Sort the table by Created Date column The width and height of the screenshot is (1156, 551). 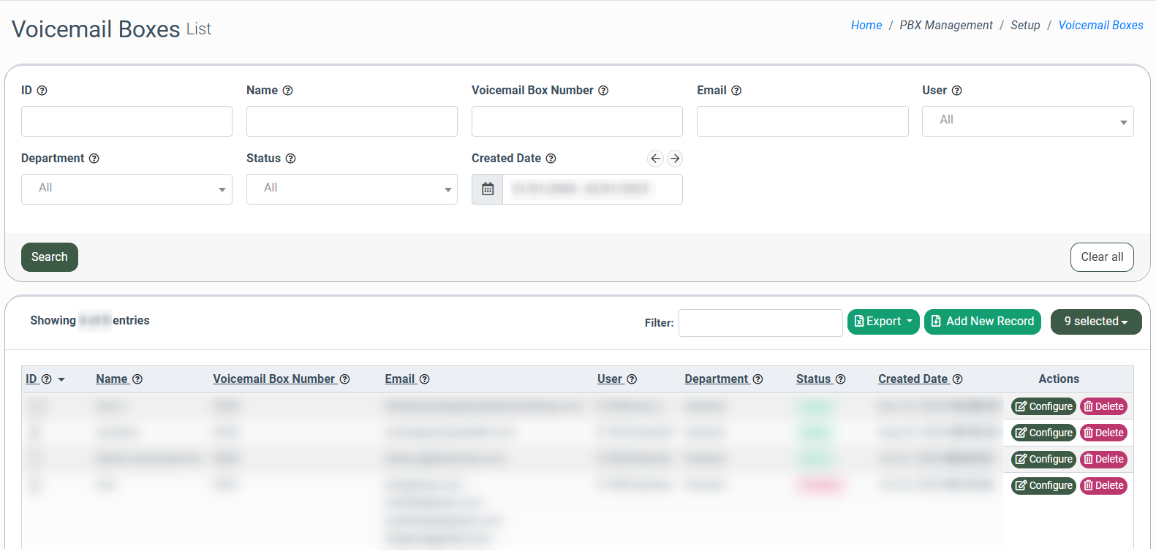click(913, 379)
